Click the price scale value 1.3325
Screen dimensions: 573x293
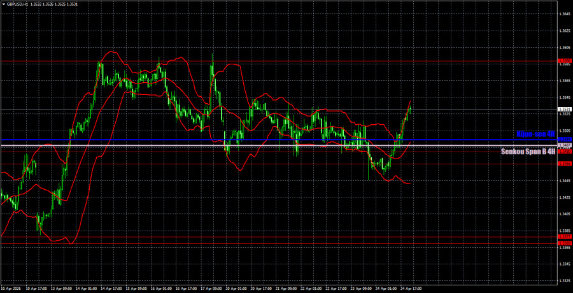pos(563,281)
